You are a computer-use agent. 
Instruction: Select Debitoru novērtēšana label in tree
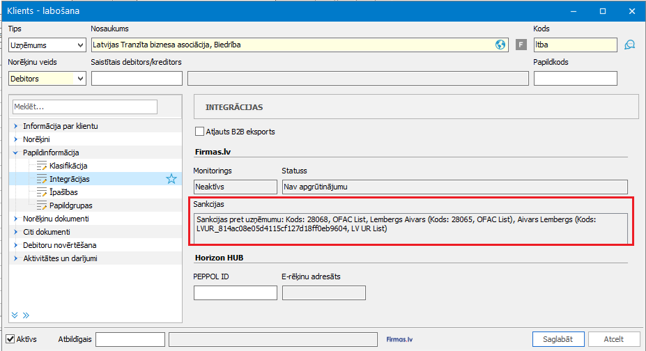click(60, 245)
